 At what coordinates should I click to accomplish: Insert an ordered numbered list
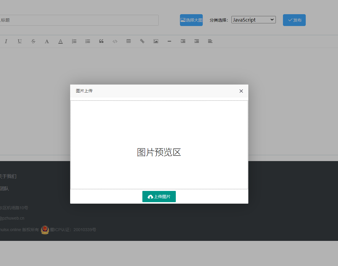(x=74, y=41)
